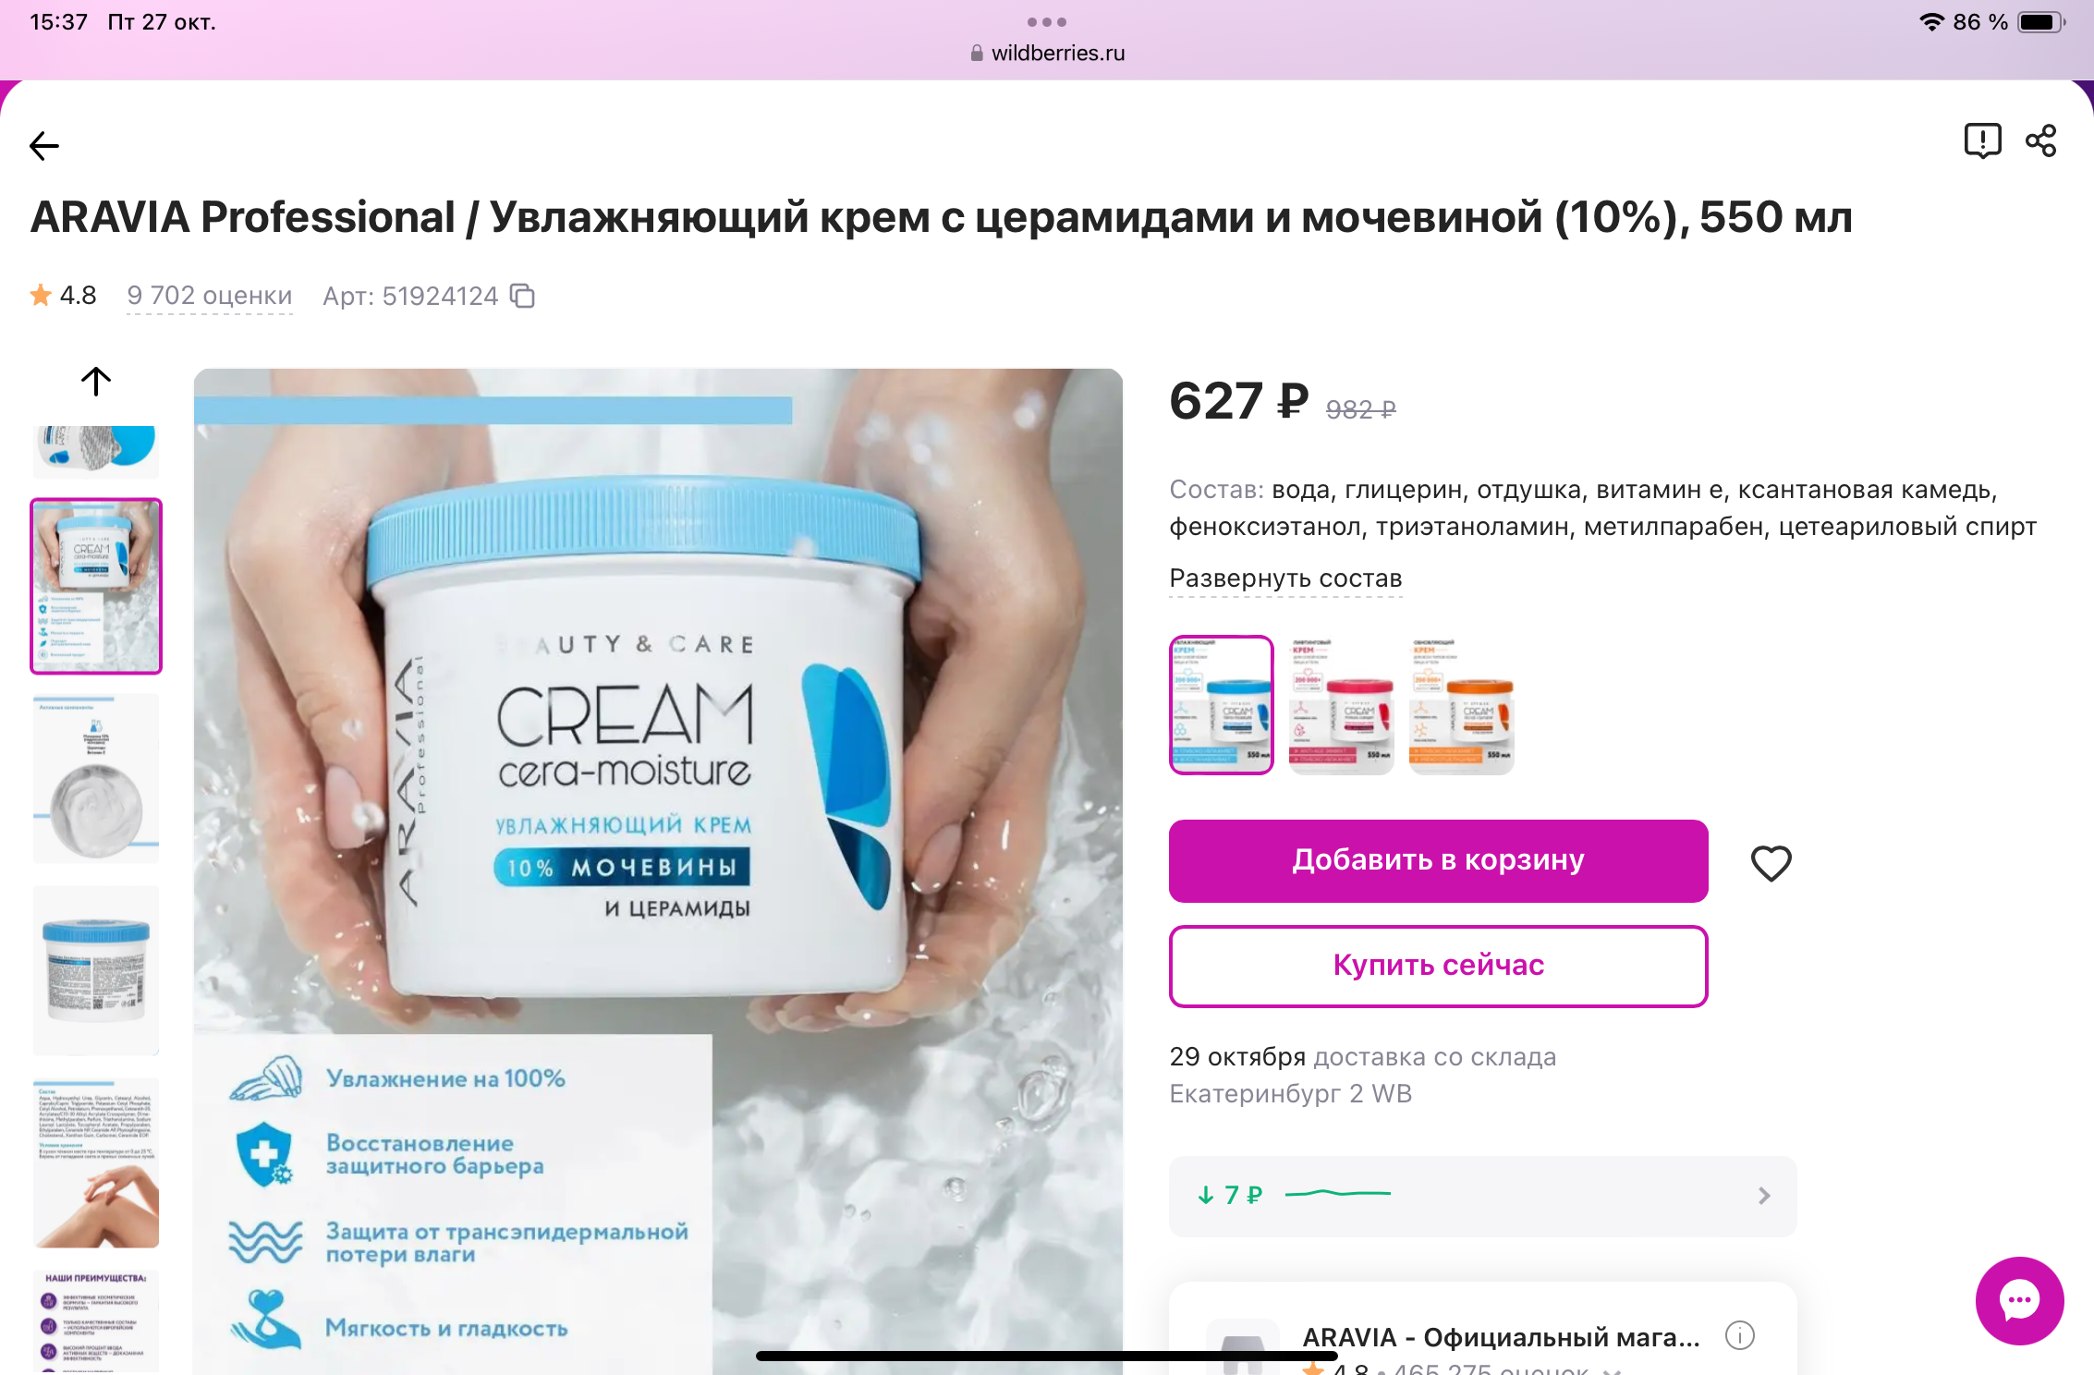Open the wildberries.ru address bar
Viewport: 2094px width, 1375px height.
(x=1047, y=53)
